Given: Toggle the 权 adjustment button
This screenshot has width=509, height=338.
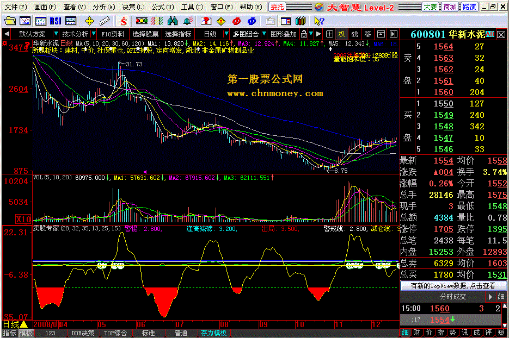Looking at the screenshot, I should pos(342,34).
